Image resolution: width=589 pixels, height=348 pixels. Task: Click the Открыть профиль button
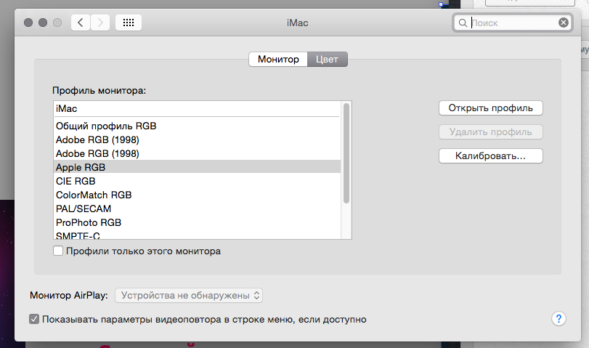pyautogui.click(x=490, y=108)
